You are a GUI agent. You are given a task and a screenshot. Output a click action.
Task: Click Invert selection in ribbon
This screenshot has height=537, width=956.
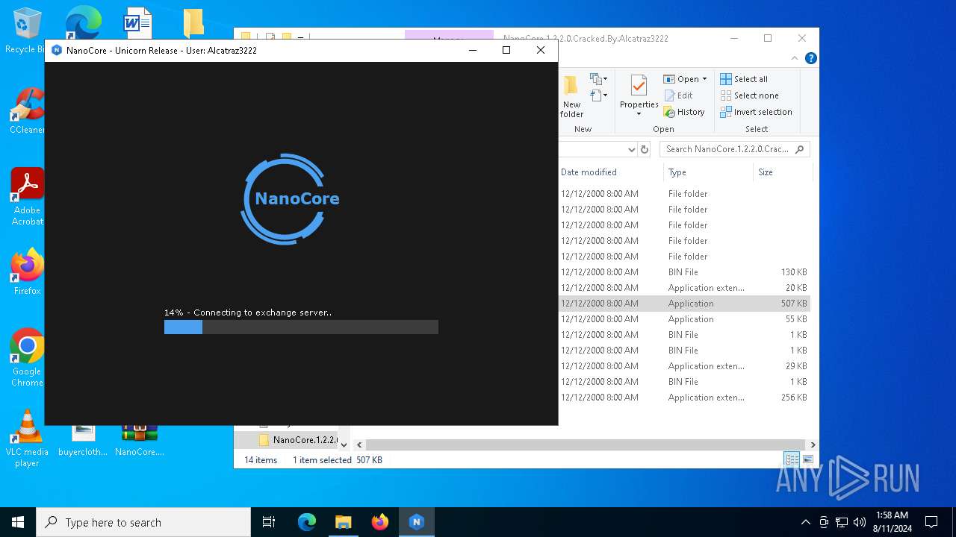tap(756, 112)
